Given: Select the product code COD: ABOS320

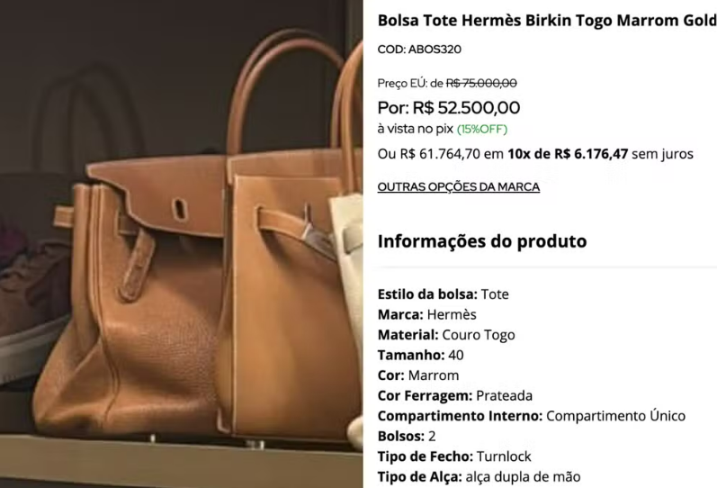Looking at the screenshot, I should point(419,49).
